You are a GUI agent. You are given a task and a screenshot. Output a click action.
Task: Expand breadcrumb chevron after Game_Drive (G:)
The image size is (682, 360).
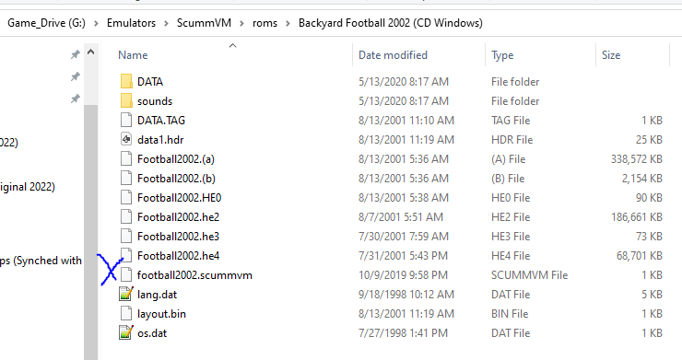(96, 23)
